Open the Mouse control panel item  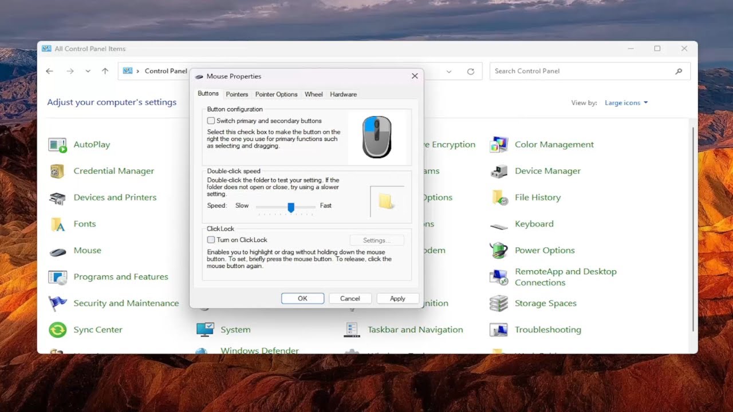coord(87,250)
